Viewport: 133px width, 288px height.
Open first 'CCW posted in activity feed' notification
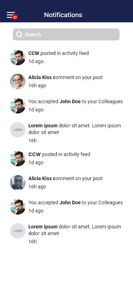click(x=67, y=57)
